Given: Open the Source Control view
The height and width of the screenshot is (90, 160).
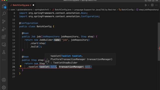Looking at the screenshot, I should click(x=4, y=21).
